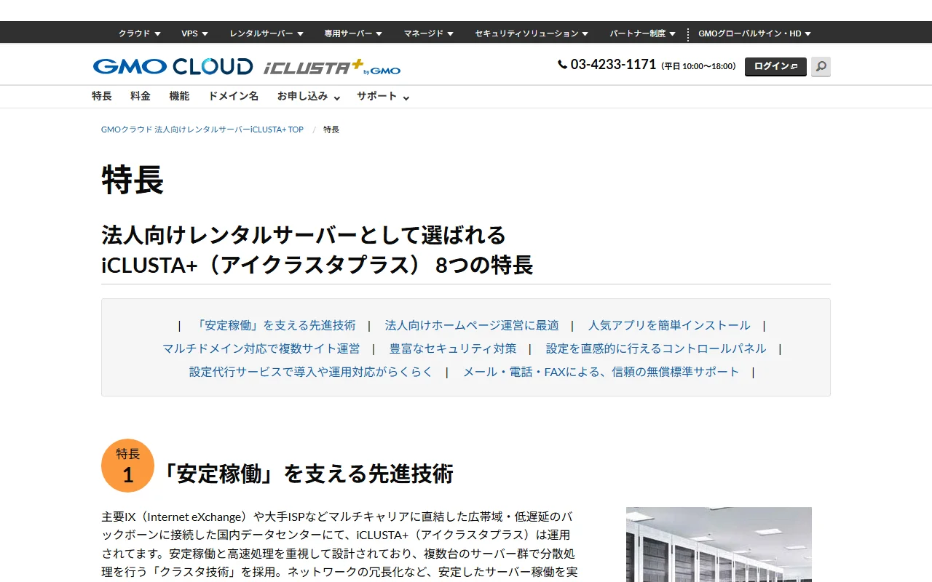Screen dimensions: 932x582
Task: Follow the 人気アプリを簡単インストール link
Action: point(669,325)
